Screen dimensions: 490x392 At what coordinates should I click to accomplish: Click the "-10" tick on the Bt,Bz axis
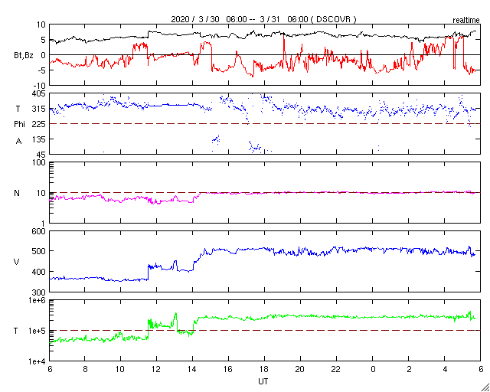pos(40,86)
